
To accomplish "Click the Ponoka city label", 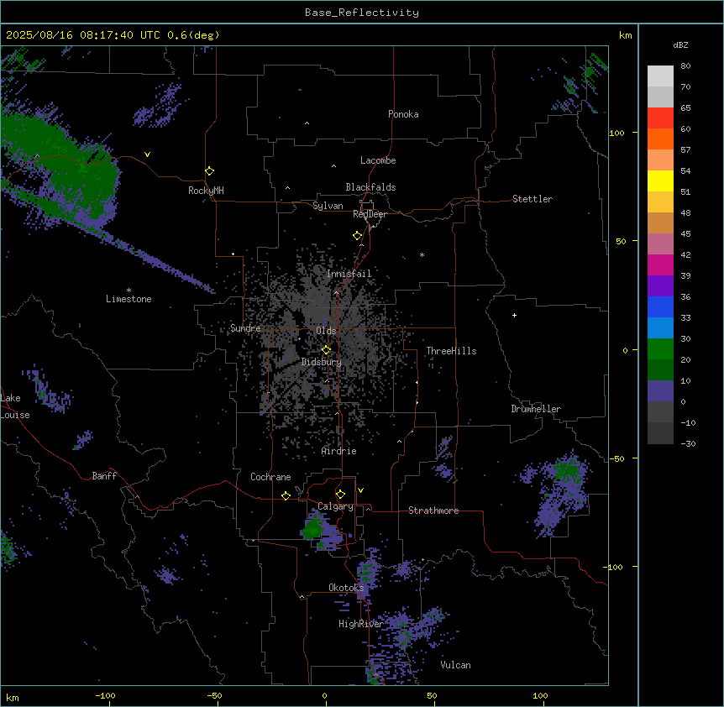I will [x=403, y=114].
